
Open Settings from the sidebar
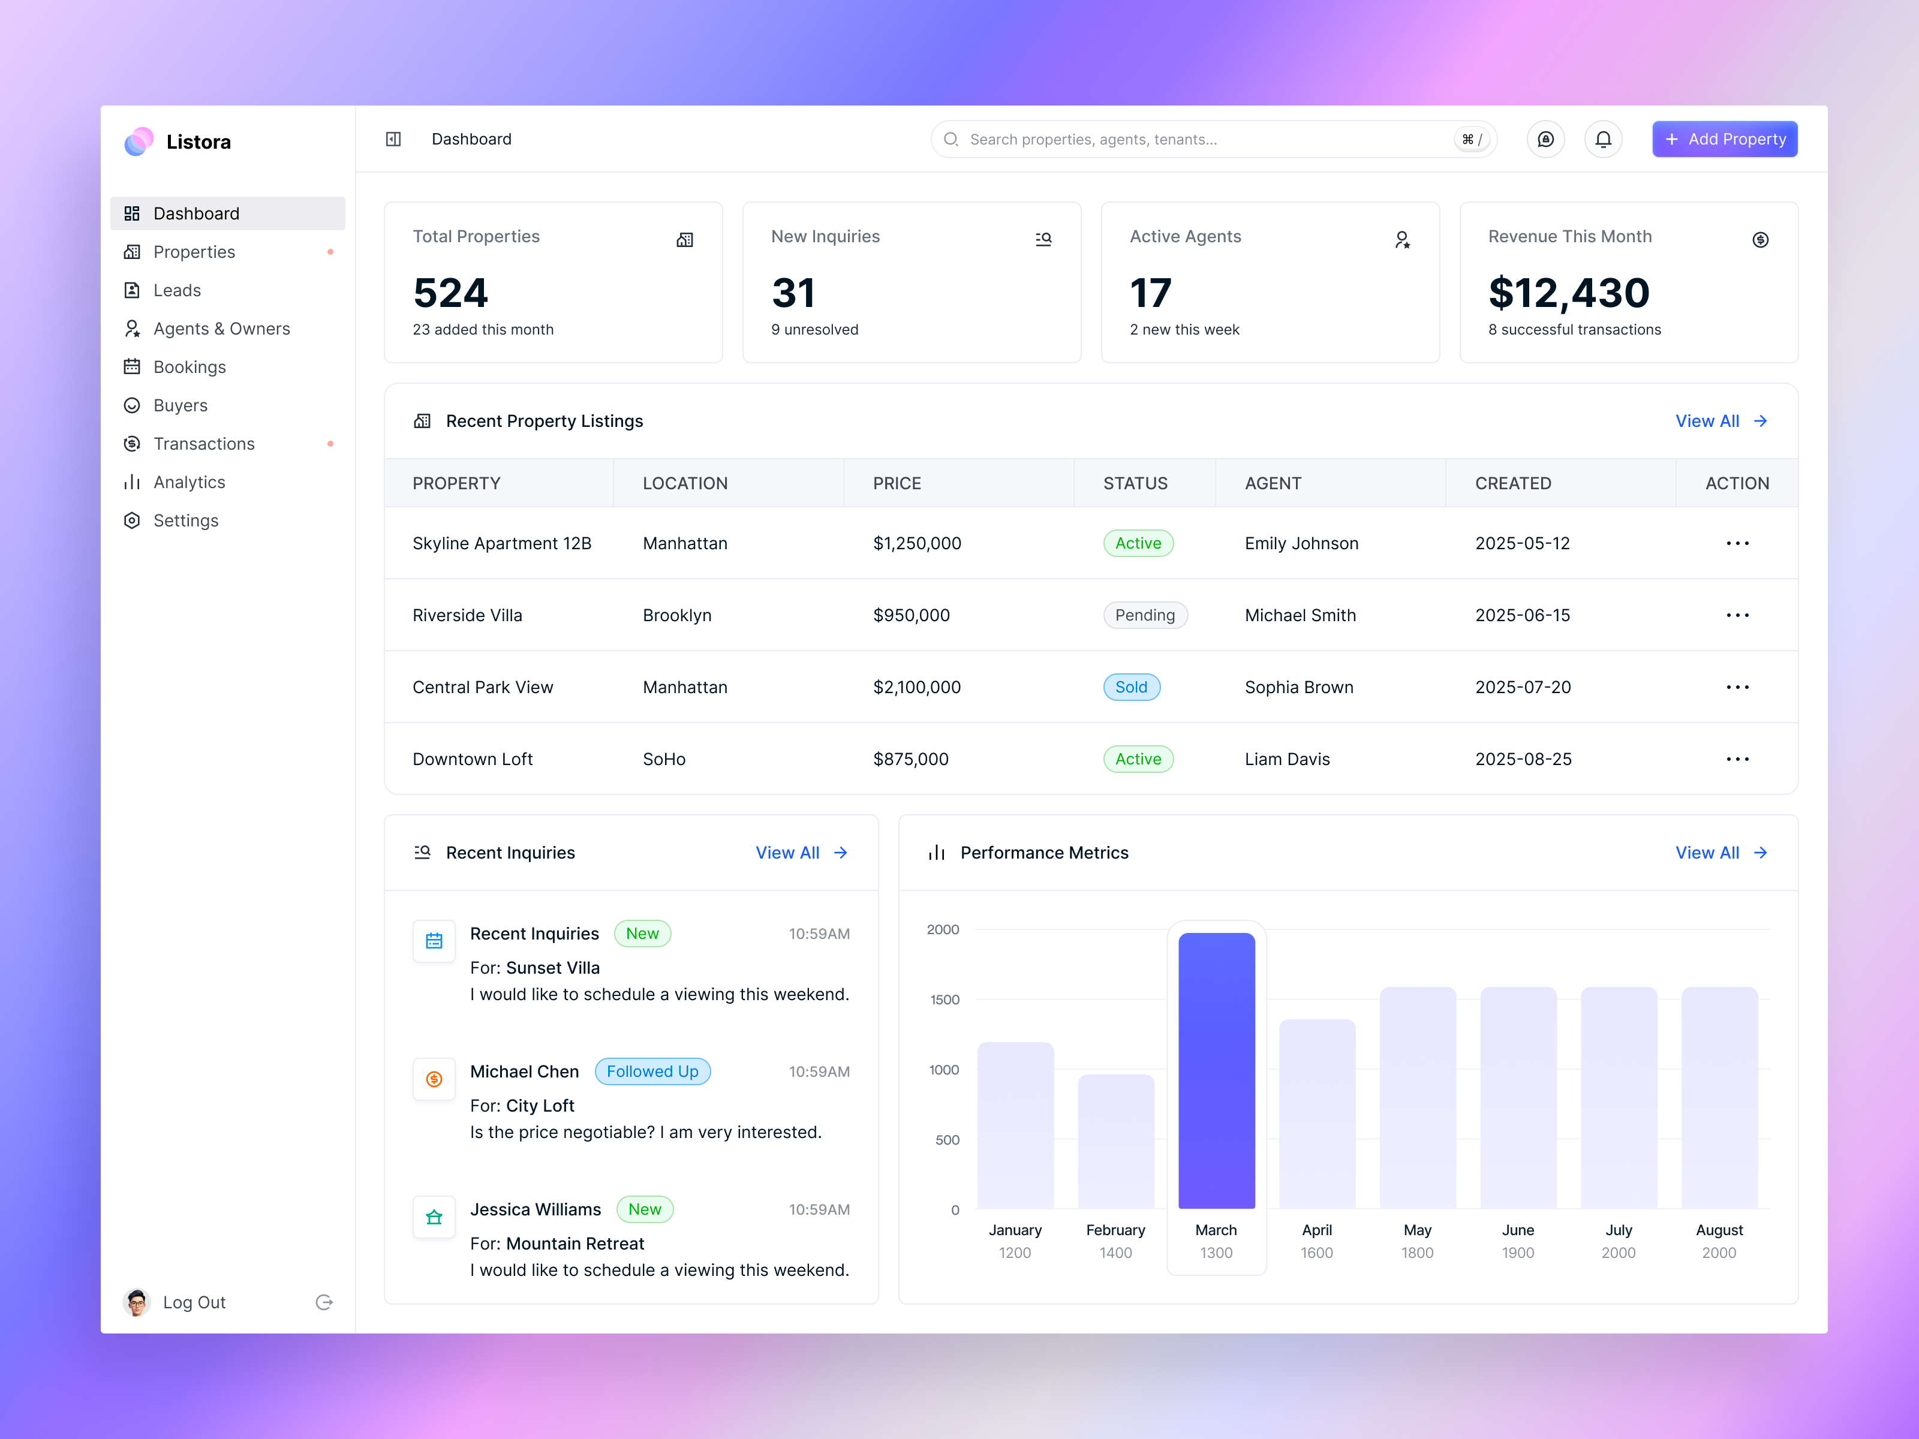tap(185, 520)
